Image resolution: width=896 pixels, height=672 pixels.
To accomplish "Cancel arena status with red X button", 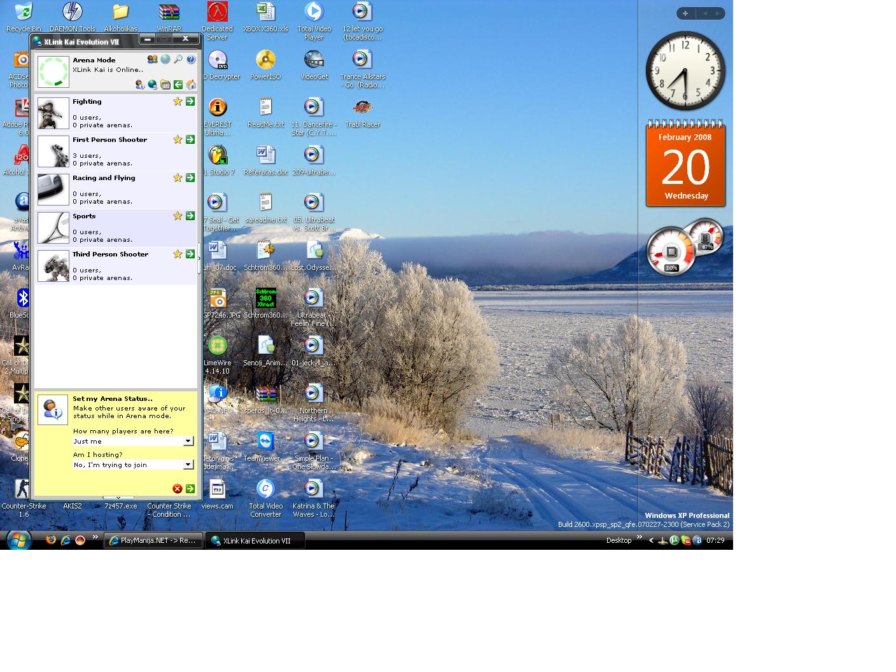I will point(177,489).
